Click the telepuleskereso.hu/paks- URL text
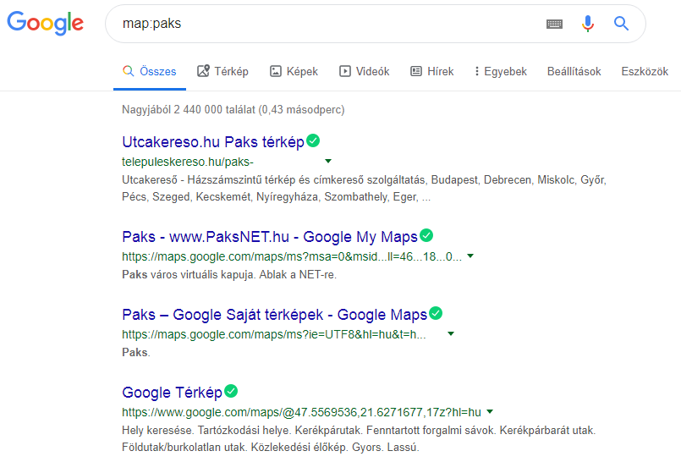 click(x=188, y=162)
